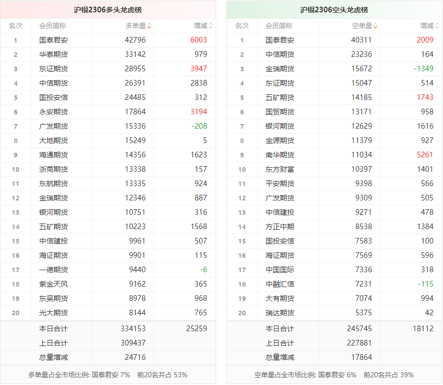Viewport: 443px width, 385px height.
Task: Open 国泰君安 in the long positions table
Action: point(53,40)
